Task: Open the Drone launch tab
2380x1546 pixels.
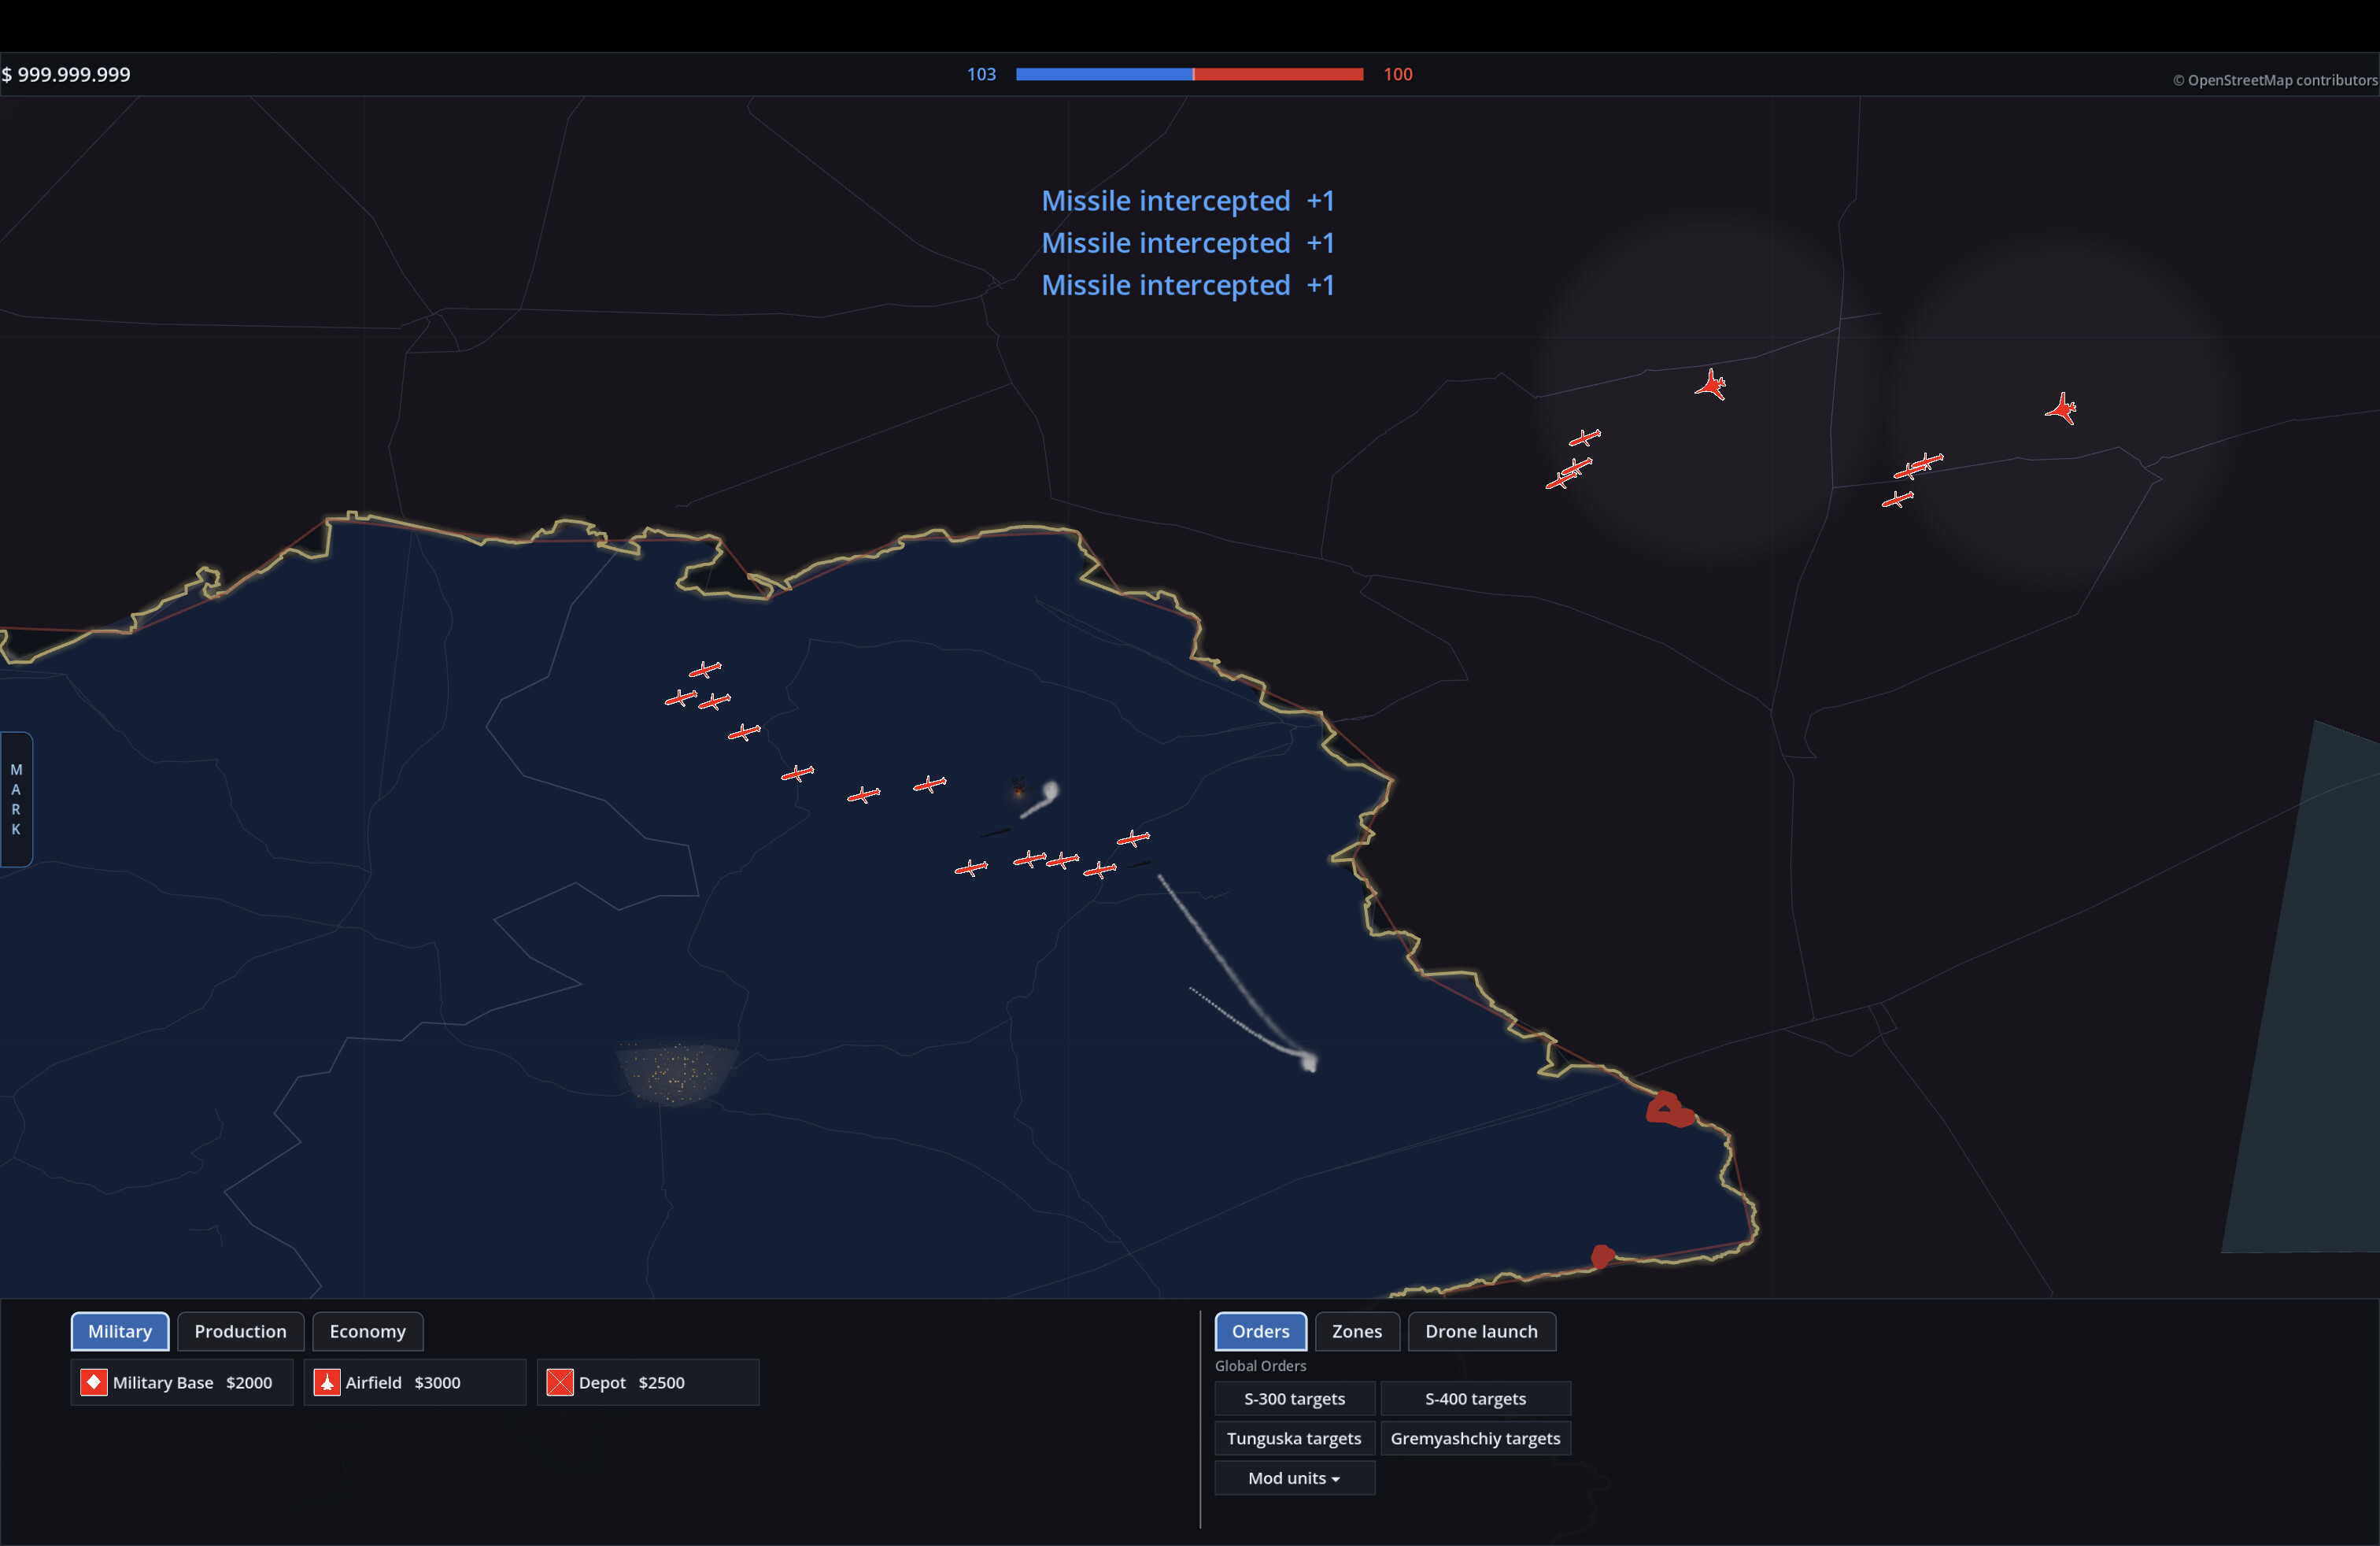Action: click(x=1481, y=1331)
